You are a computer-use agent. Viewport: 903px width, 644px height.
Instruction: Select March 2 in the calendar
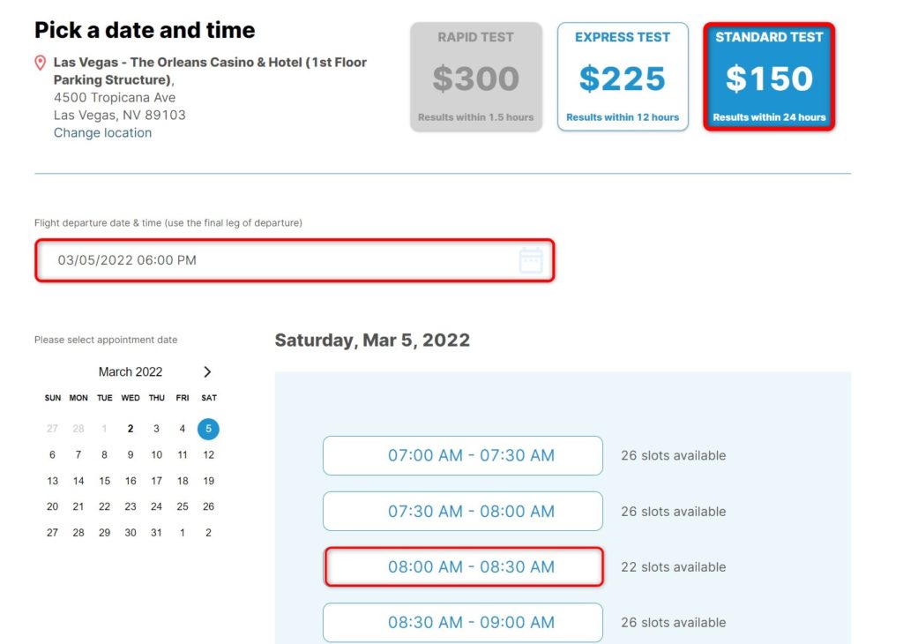pyautogui.click(x=131, y=430)
